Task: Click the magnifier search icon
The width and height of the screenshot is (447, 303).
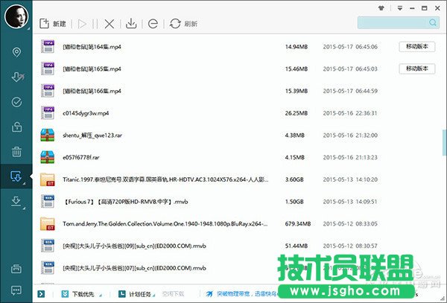Action: [433, 22]
